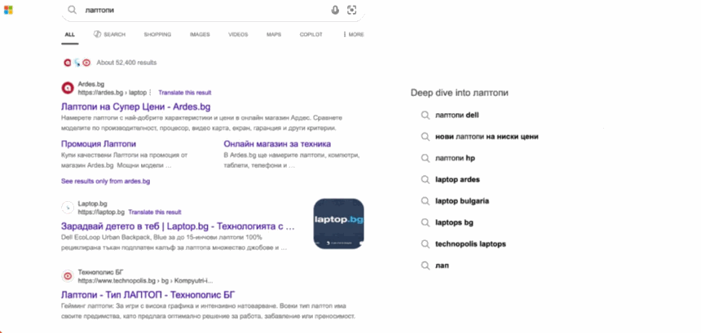This screenshot has width=701, height=333.
Task: Click the Ardes.bg favicon beside result
Action: click(67, 88)
